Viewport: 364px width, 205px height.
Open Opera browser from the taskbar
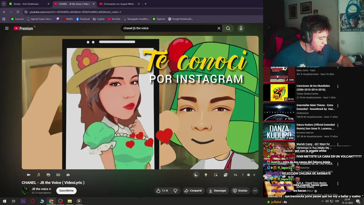[33, 201]
